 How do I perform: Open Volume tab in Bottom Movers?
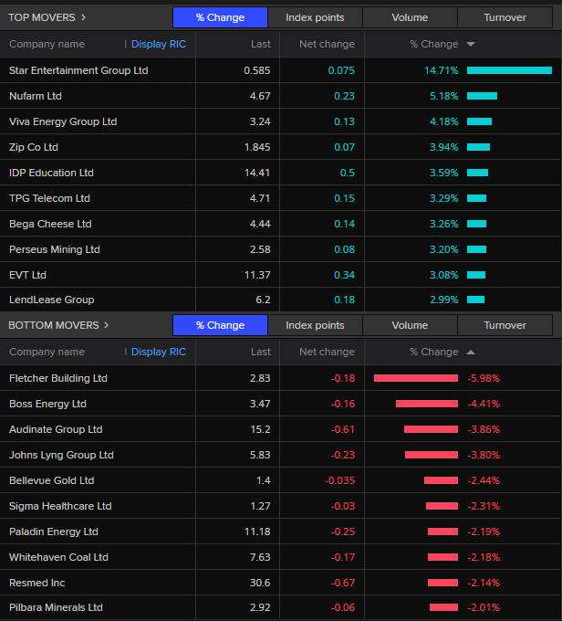410,325
